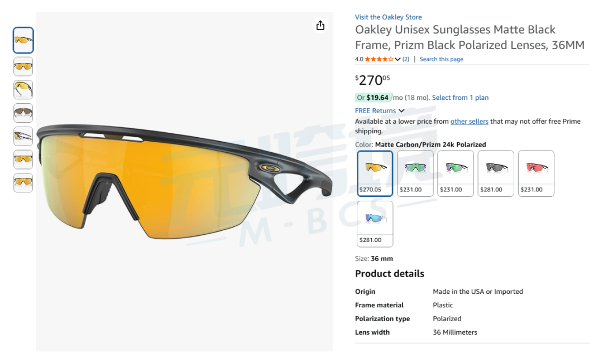View the third angled-side thumbnail
The height and width of the screenshot is (353, 603).
tap(23, 90)
